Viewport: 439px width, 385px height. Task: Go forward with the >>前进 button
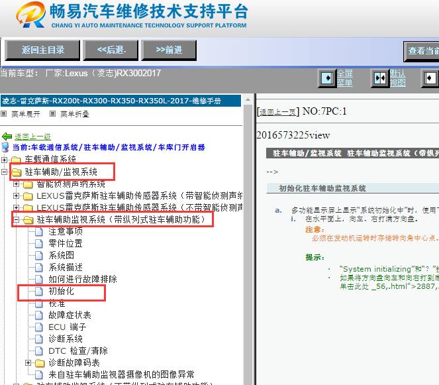point(169,50)
